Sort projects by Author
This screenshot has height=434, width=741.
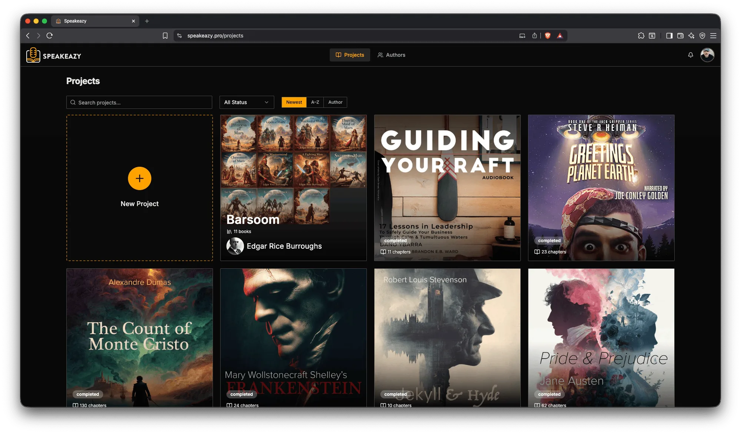(x=335, y=102)
